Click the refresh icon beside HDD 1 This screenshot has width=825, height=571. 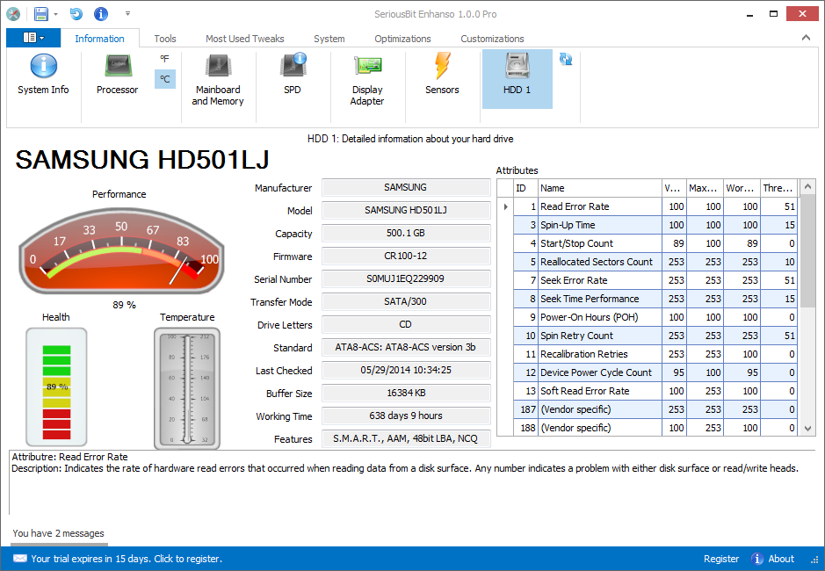[x=566, y=60]
